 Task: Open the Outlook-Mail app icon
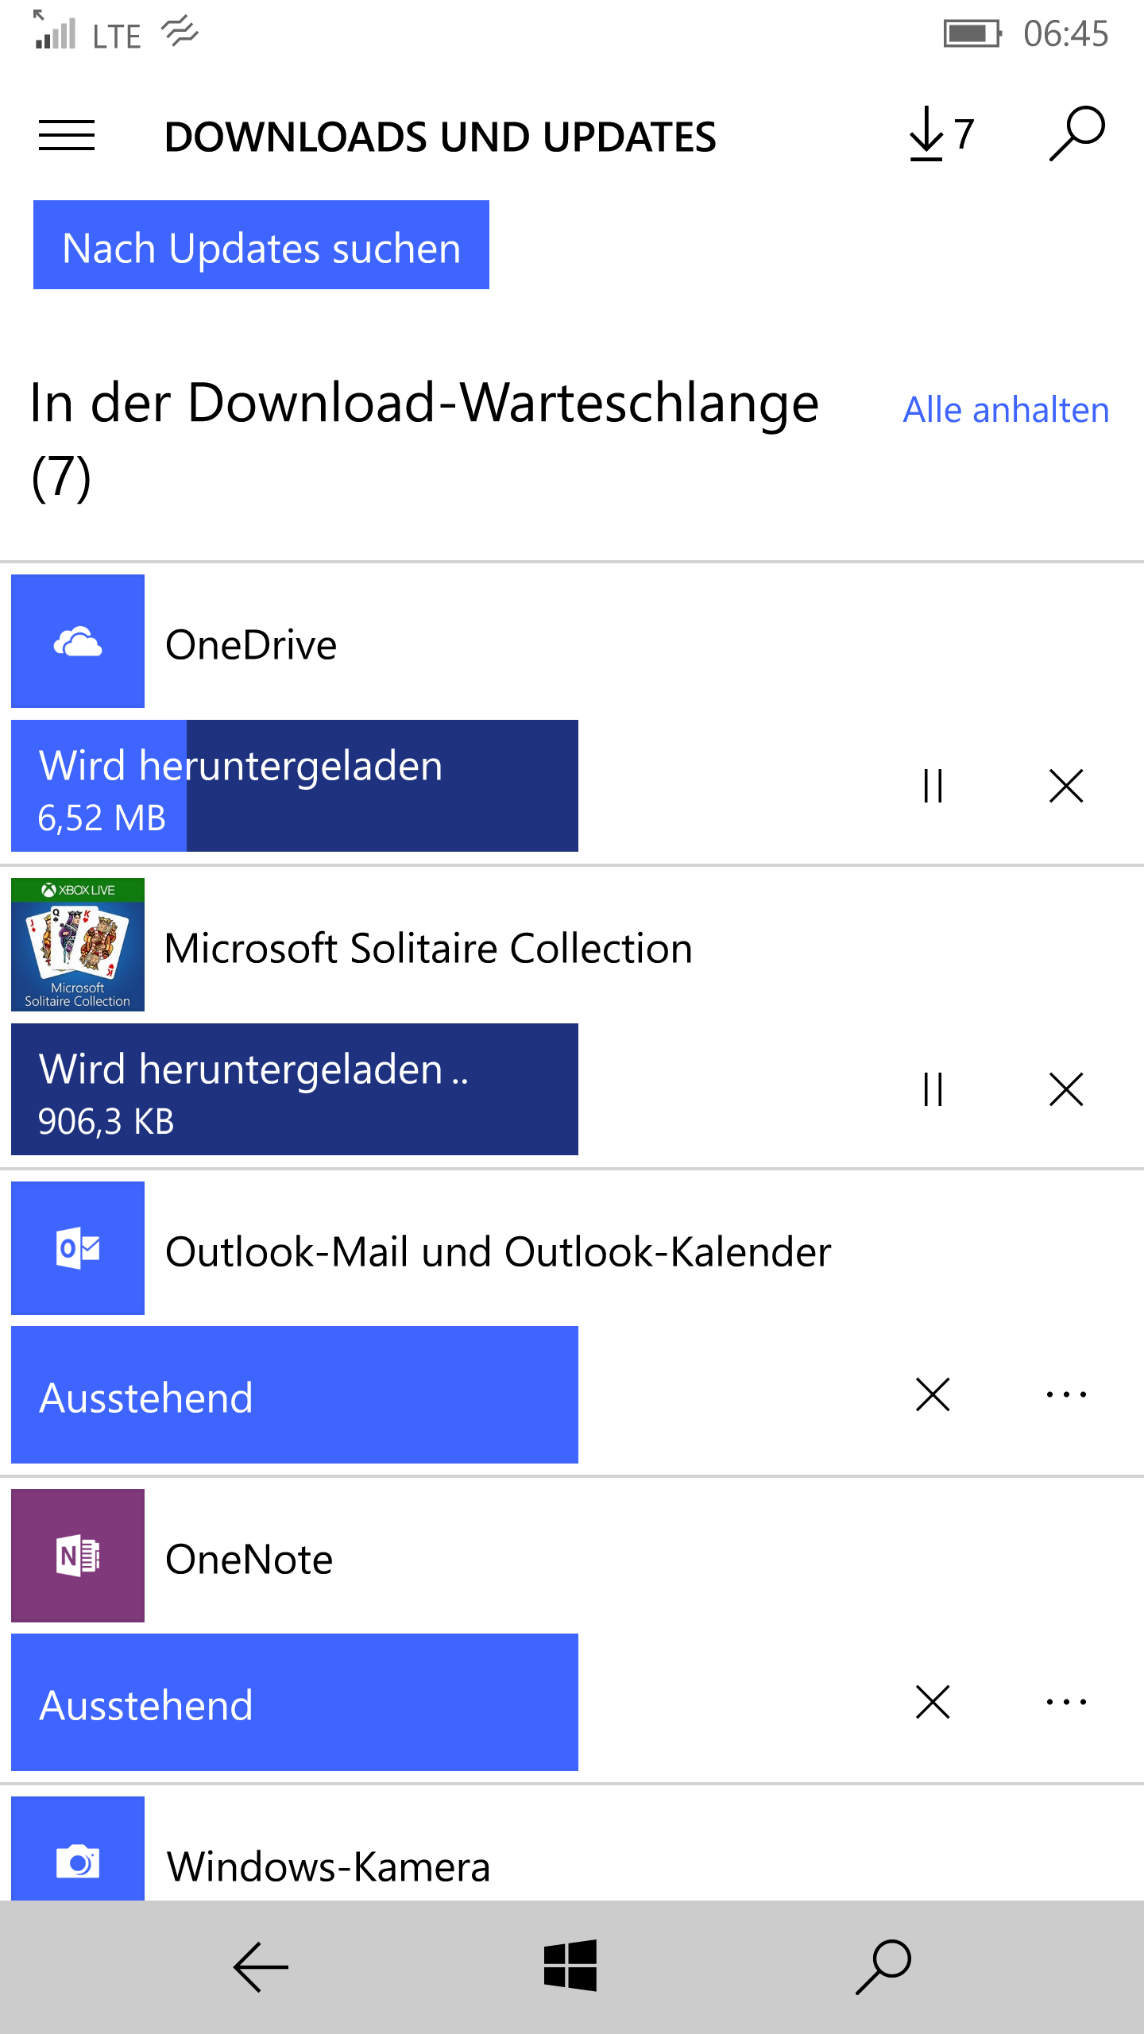tap(78, 1248)
